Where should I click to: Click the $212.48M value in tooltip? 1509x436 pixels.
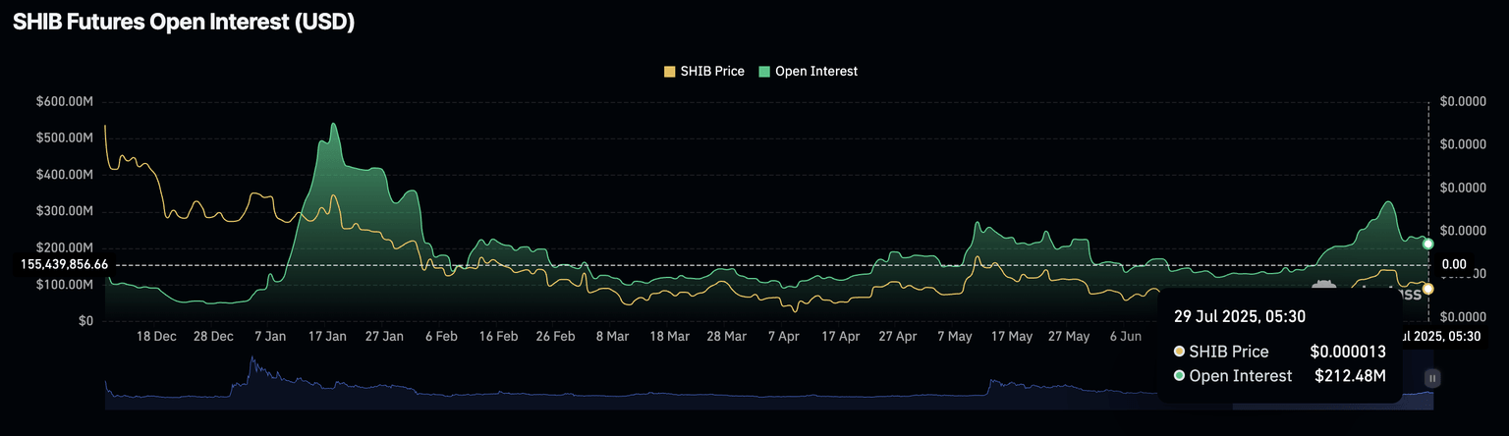point(1350,376)
